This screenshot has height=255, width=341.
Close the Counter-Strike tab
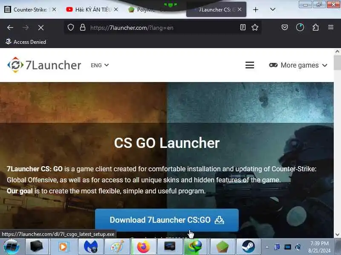point(54,9)
